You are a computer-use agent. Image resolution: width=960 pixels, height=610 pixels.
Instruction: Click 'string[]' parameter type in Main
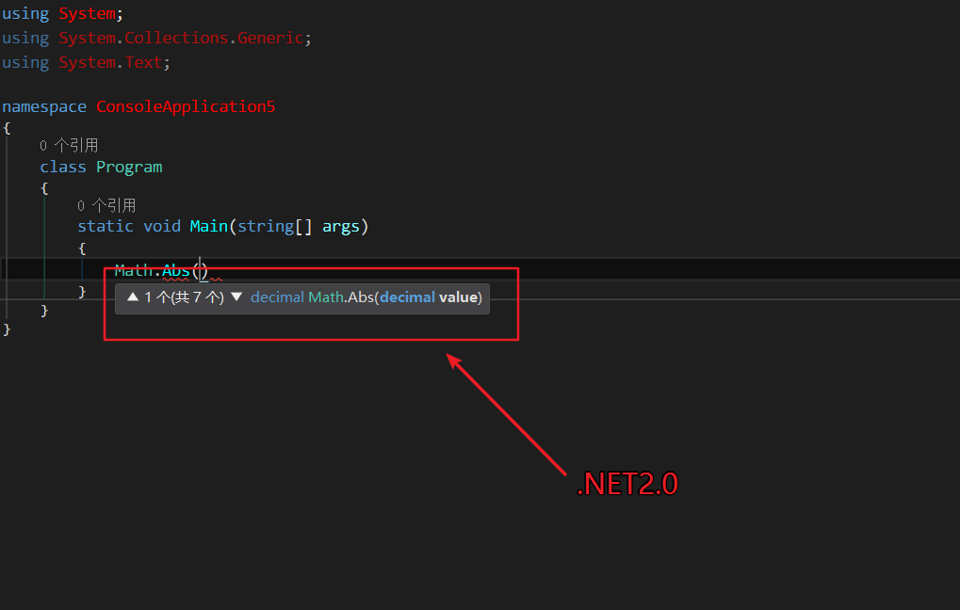tap(274, 227)
